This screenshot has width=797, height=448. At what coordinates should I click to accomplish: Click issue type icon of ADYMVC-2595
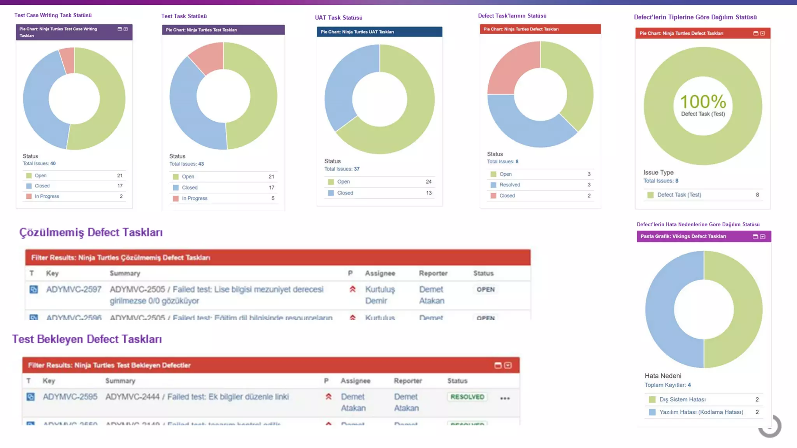click(31, 397)
